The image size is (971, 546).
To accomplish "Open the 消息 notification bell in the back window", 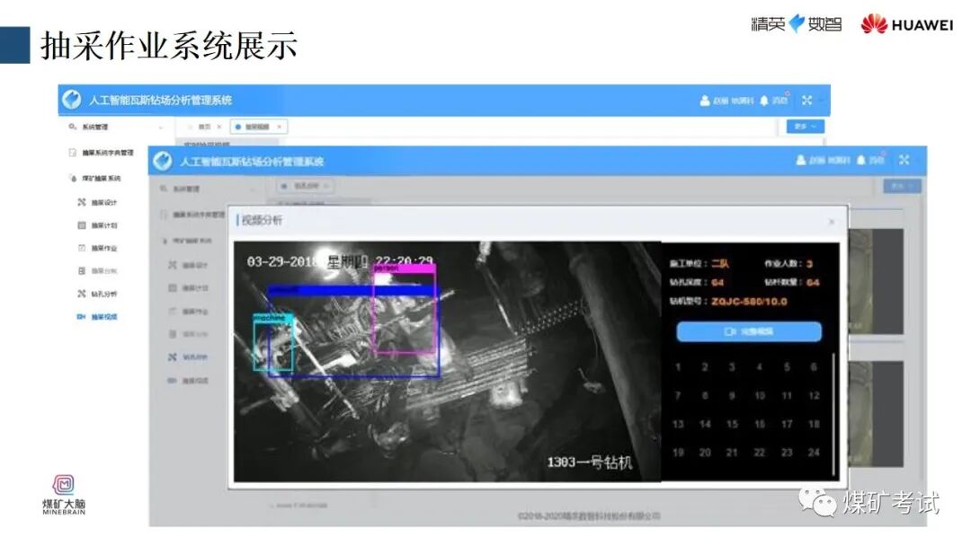I will [764, 101].
